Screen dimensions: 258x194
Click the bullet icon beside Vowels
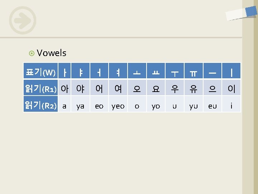pos(32,54)
